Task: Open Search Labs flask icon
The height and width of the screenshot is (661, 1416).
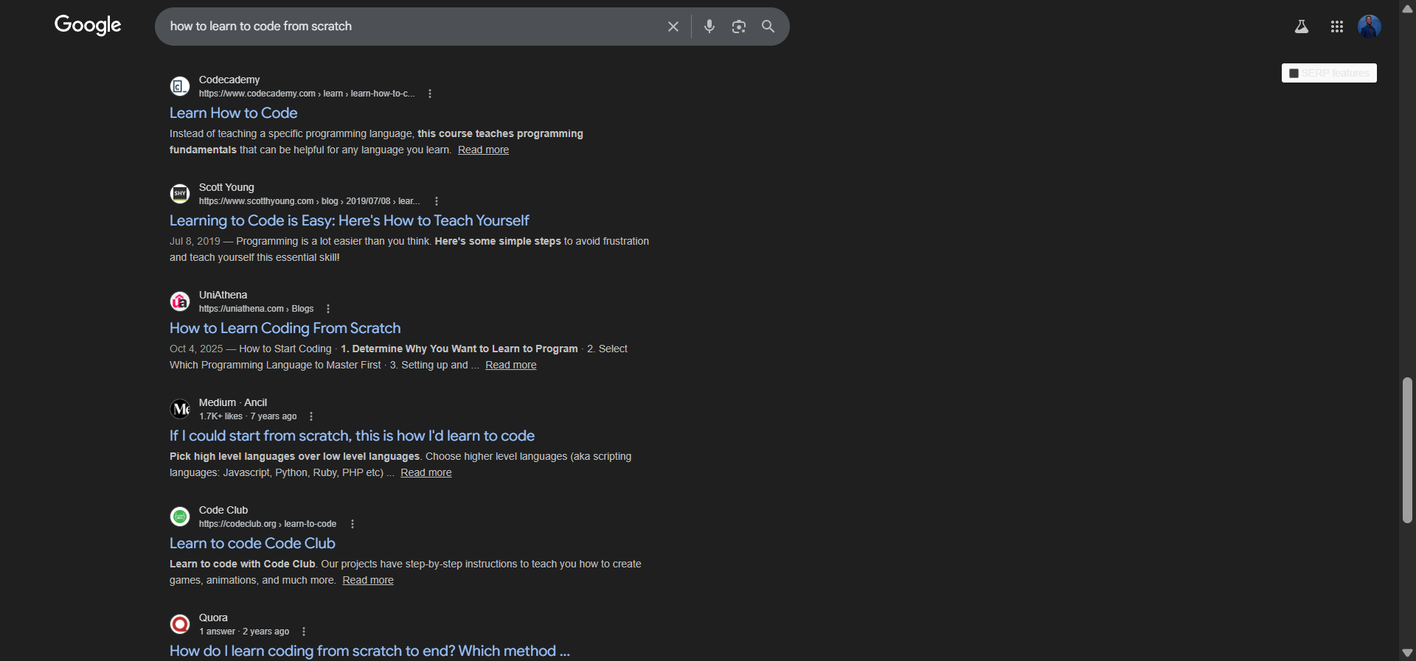Action: pos(1302,27)
